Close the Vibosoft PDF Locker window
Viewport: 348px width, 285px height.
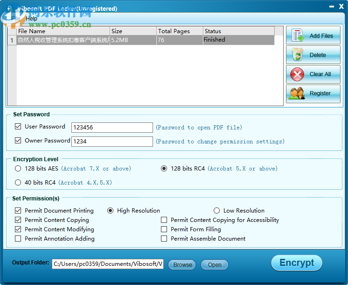(x=341, y=7)
